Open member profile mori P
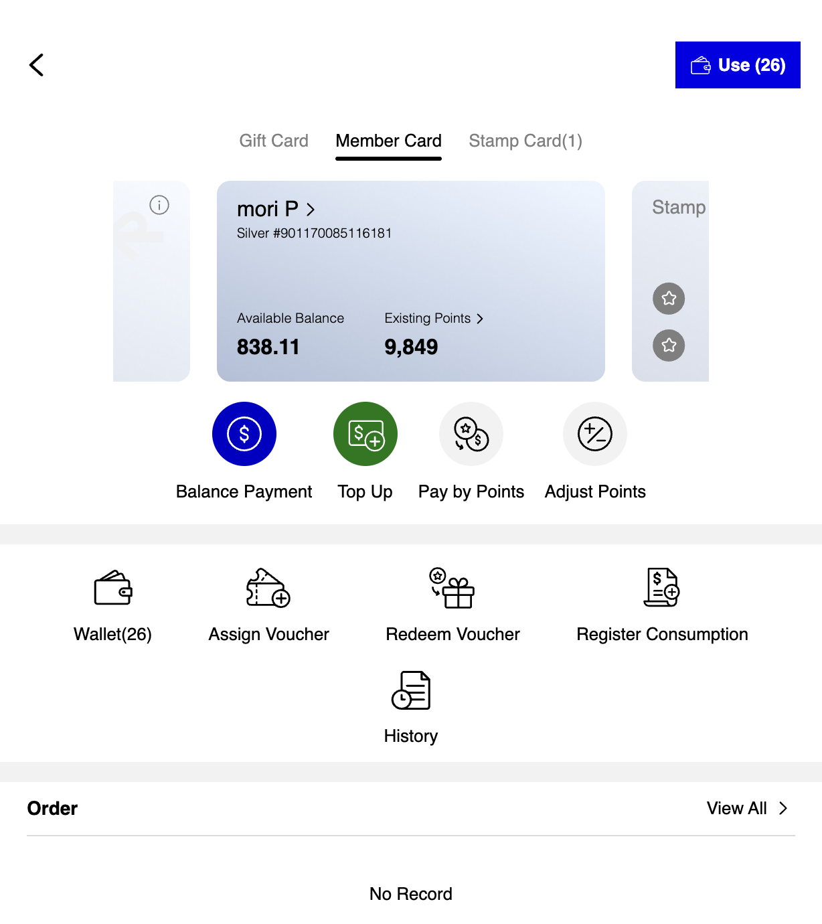Viewport: 822px width, 924px height. coord(276,209)
